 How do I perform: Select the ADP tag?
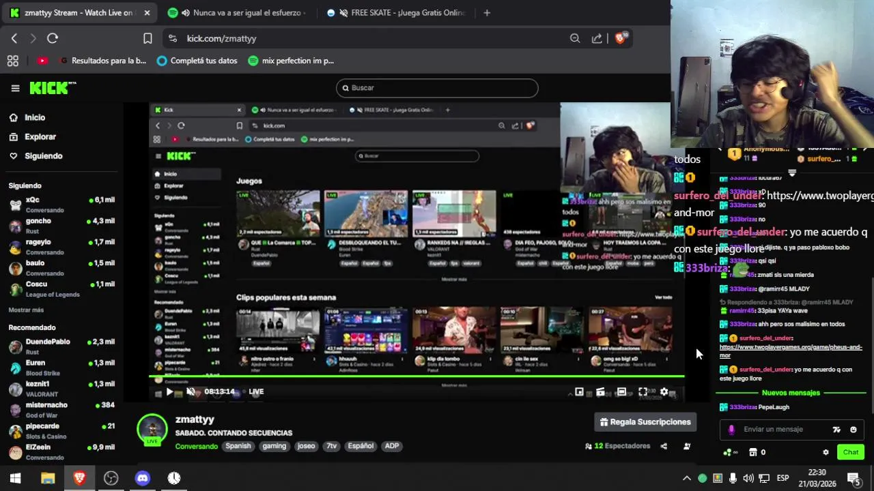click(x=392, y=446)
